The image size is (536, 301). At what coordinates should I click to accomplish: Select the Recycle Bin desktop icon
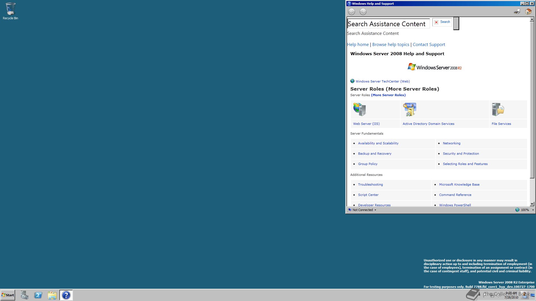10,11
